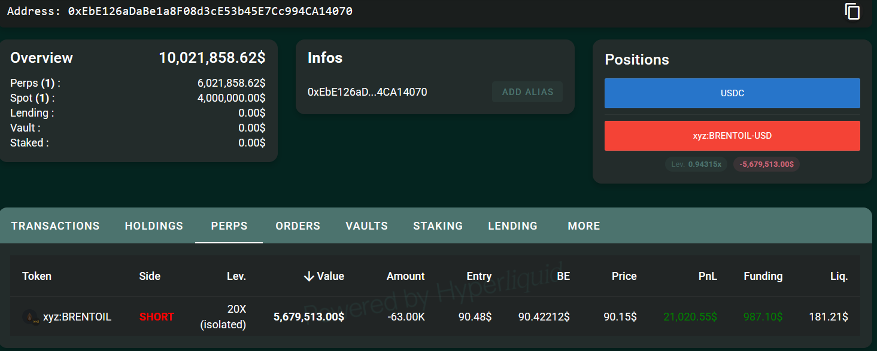This screenshot has height=351, width=877.
Task: Switch to the STAKING tab
Action: click(438, 226)
